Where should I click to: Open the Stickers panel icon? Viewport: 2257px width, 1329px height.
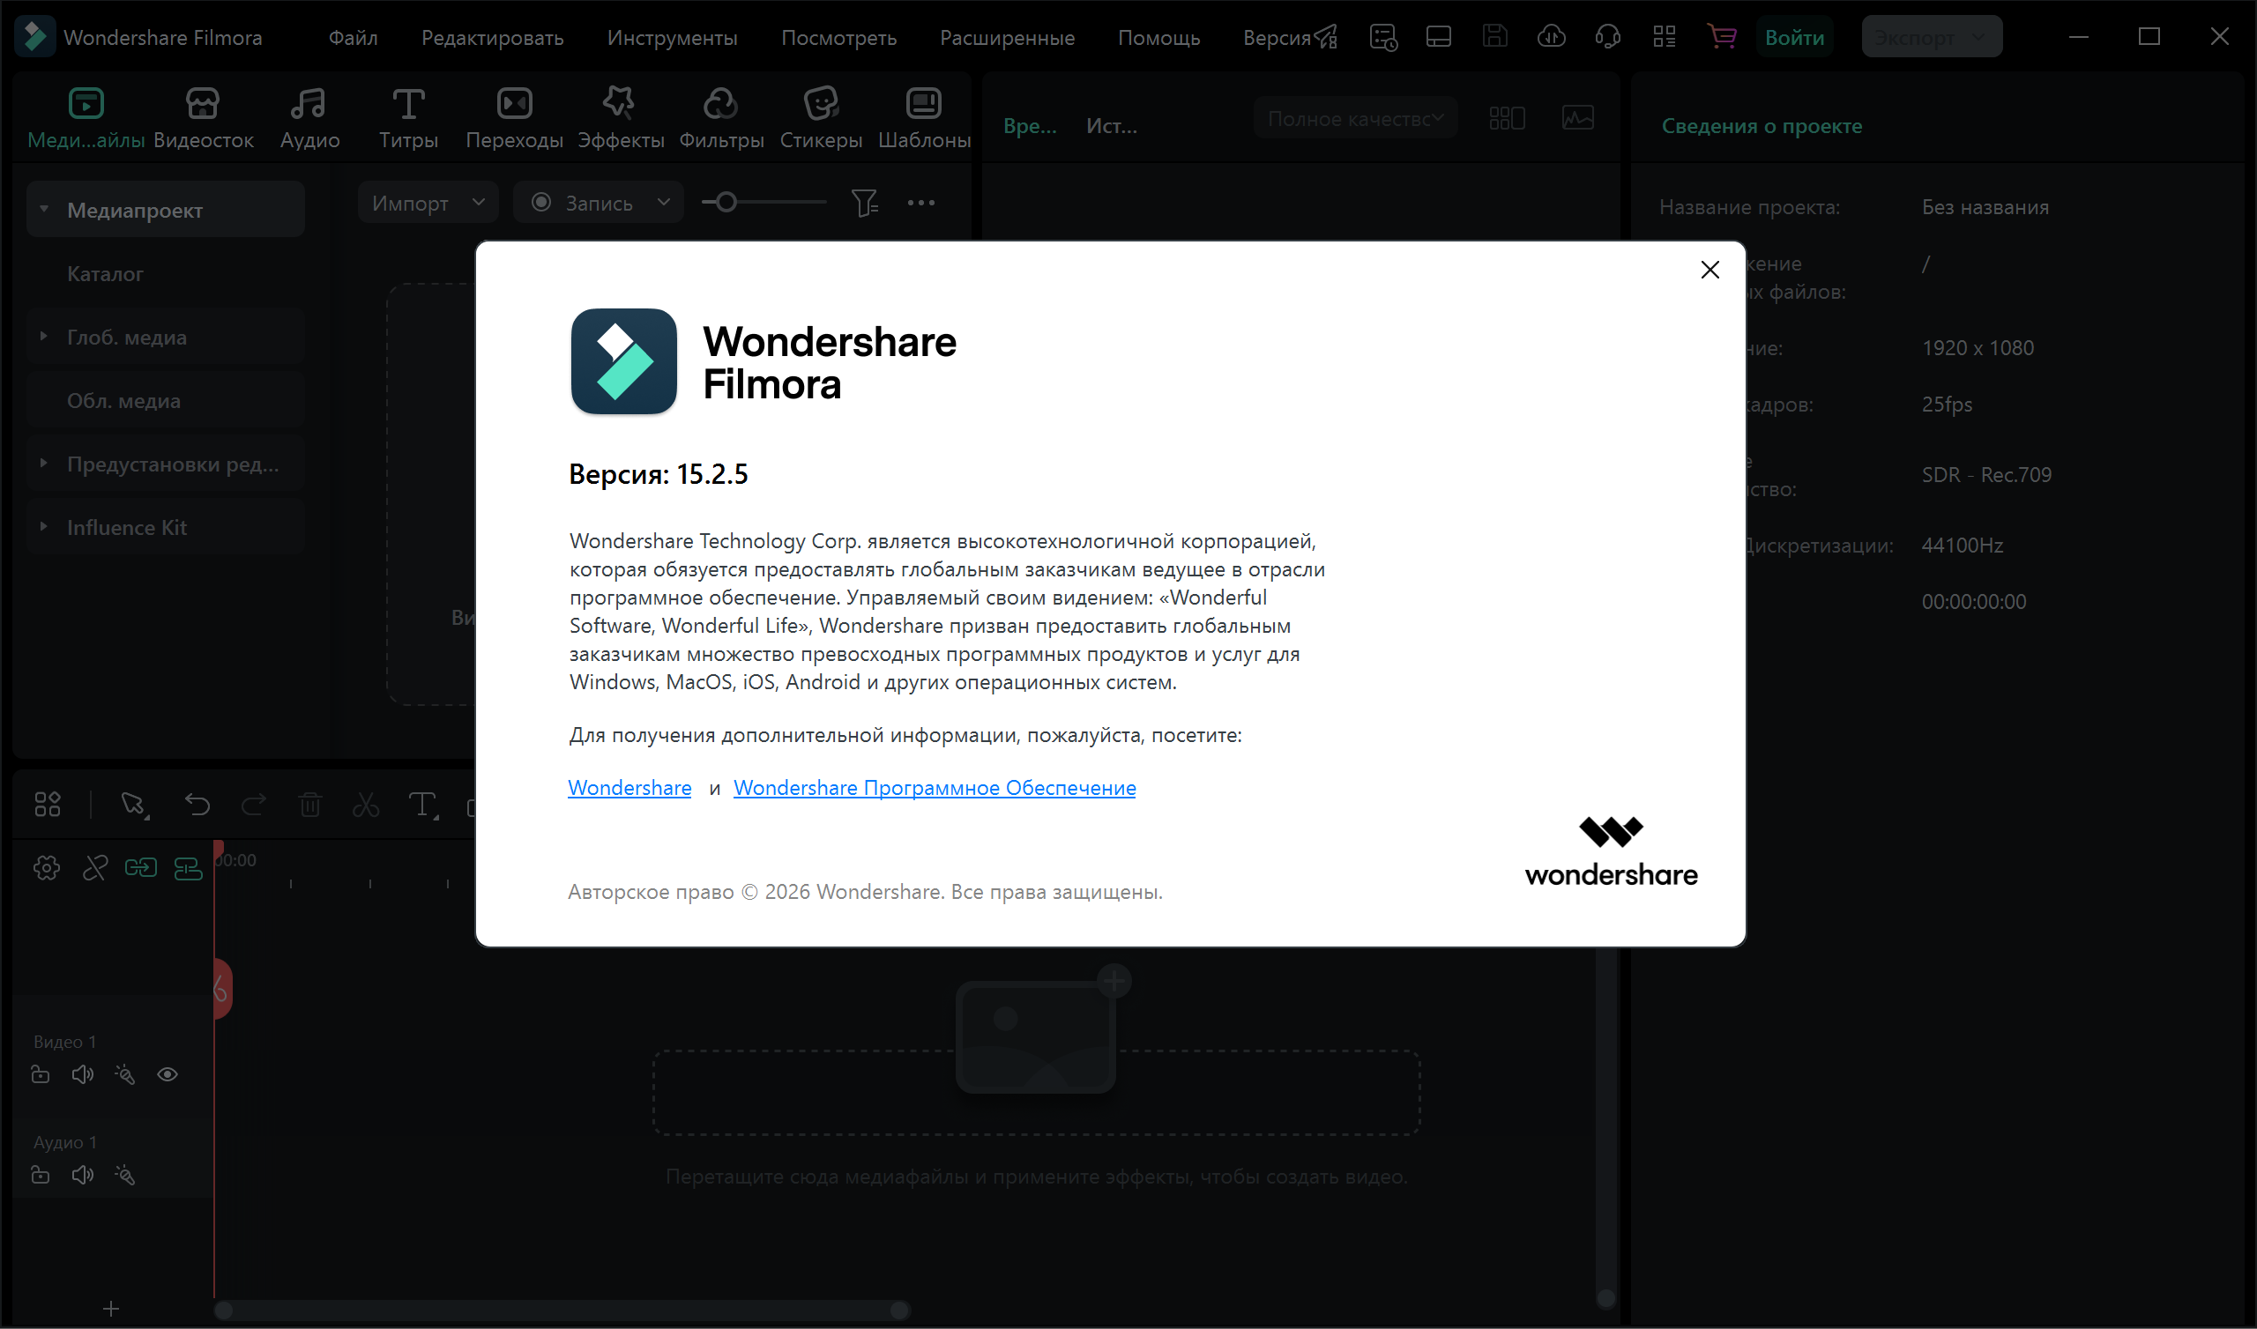click(x=821, y=104)
